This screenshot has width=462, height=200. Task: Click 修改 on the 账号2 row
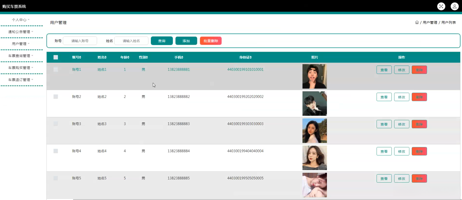402,97
